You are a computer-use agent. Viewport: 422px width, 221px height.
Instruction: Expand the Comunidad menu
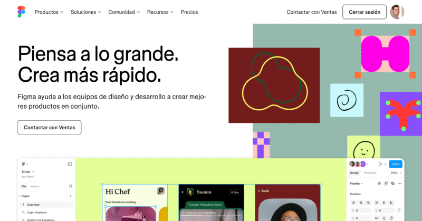(x=124, y=12)
